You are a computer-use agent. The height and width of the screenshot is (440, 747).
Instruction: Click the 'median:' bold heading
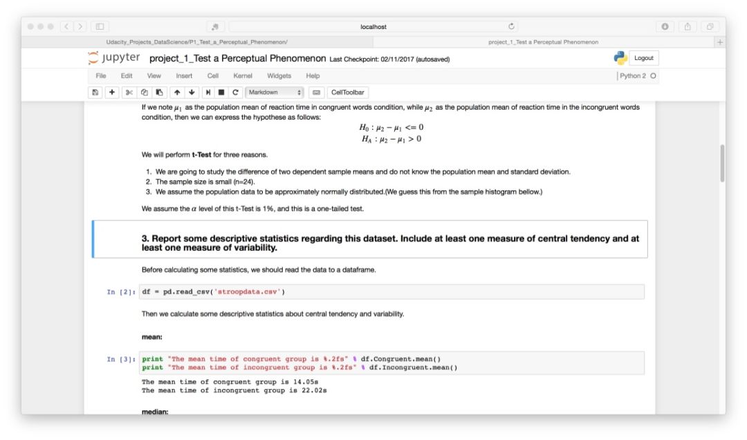tap(155, 412)
